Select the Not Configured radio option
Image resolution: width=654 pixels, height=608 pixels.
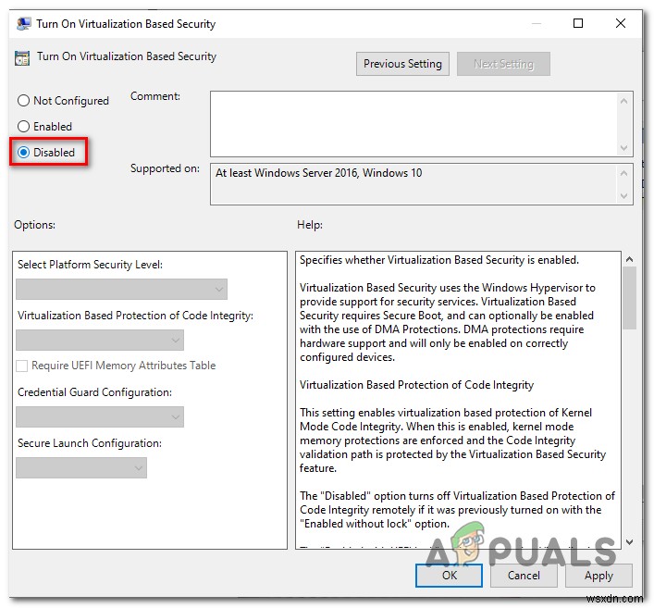63,101
